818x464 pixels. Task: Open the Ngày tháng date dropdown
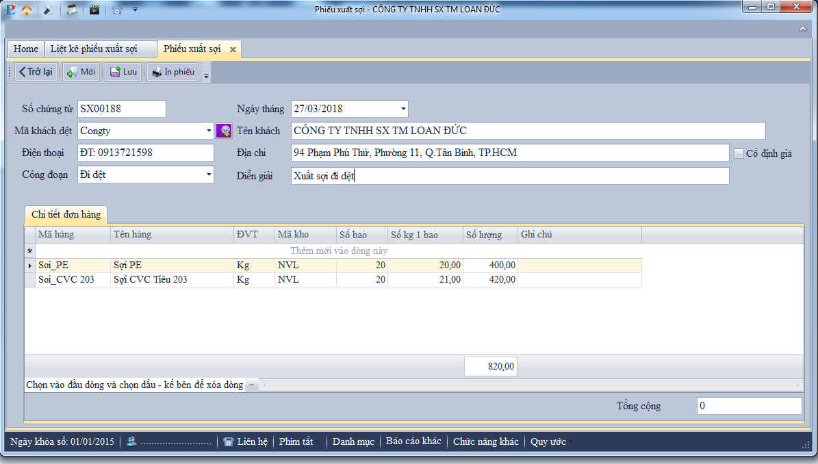[403, 109]
